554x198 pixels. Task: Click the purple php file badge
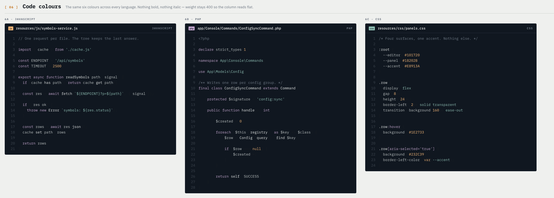point(192,28)
